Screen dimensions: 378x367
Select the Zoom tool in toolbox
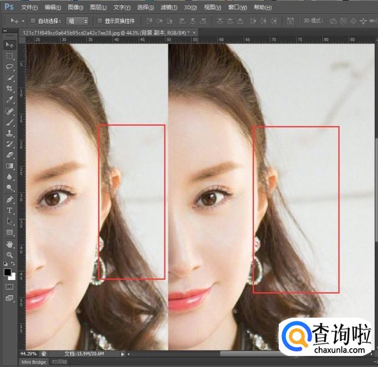tap(9, 255)
